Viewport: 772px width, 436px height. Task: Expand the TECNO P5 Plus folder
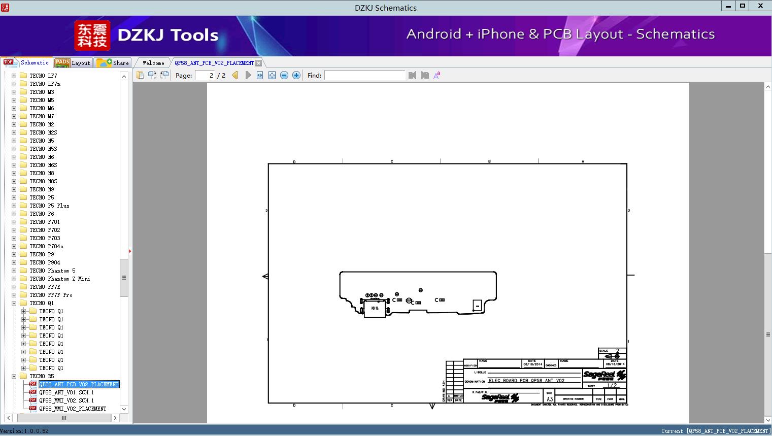(14, 206)
